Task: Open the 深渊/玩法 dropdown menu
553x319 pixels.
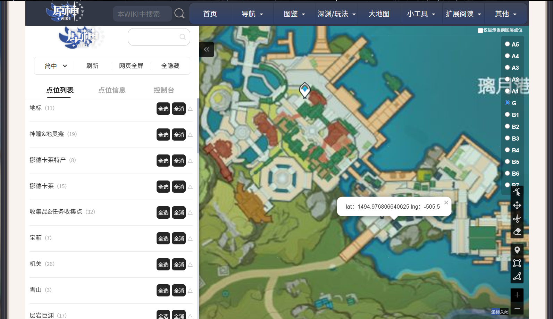Action: 337,14
